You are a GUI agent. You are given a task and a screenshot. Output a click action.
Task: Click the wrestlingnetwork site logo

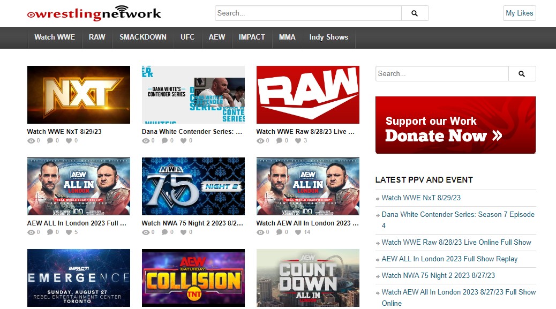(x=95, y=13)
